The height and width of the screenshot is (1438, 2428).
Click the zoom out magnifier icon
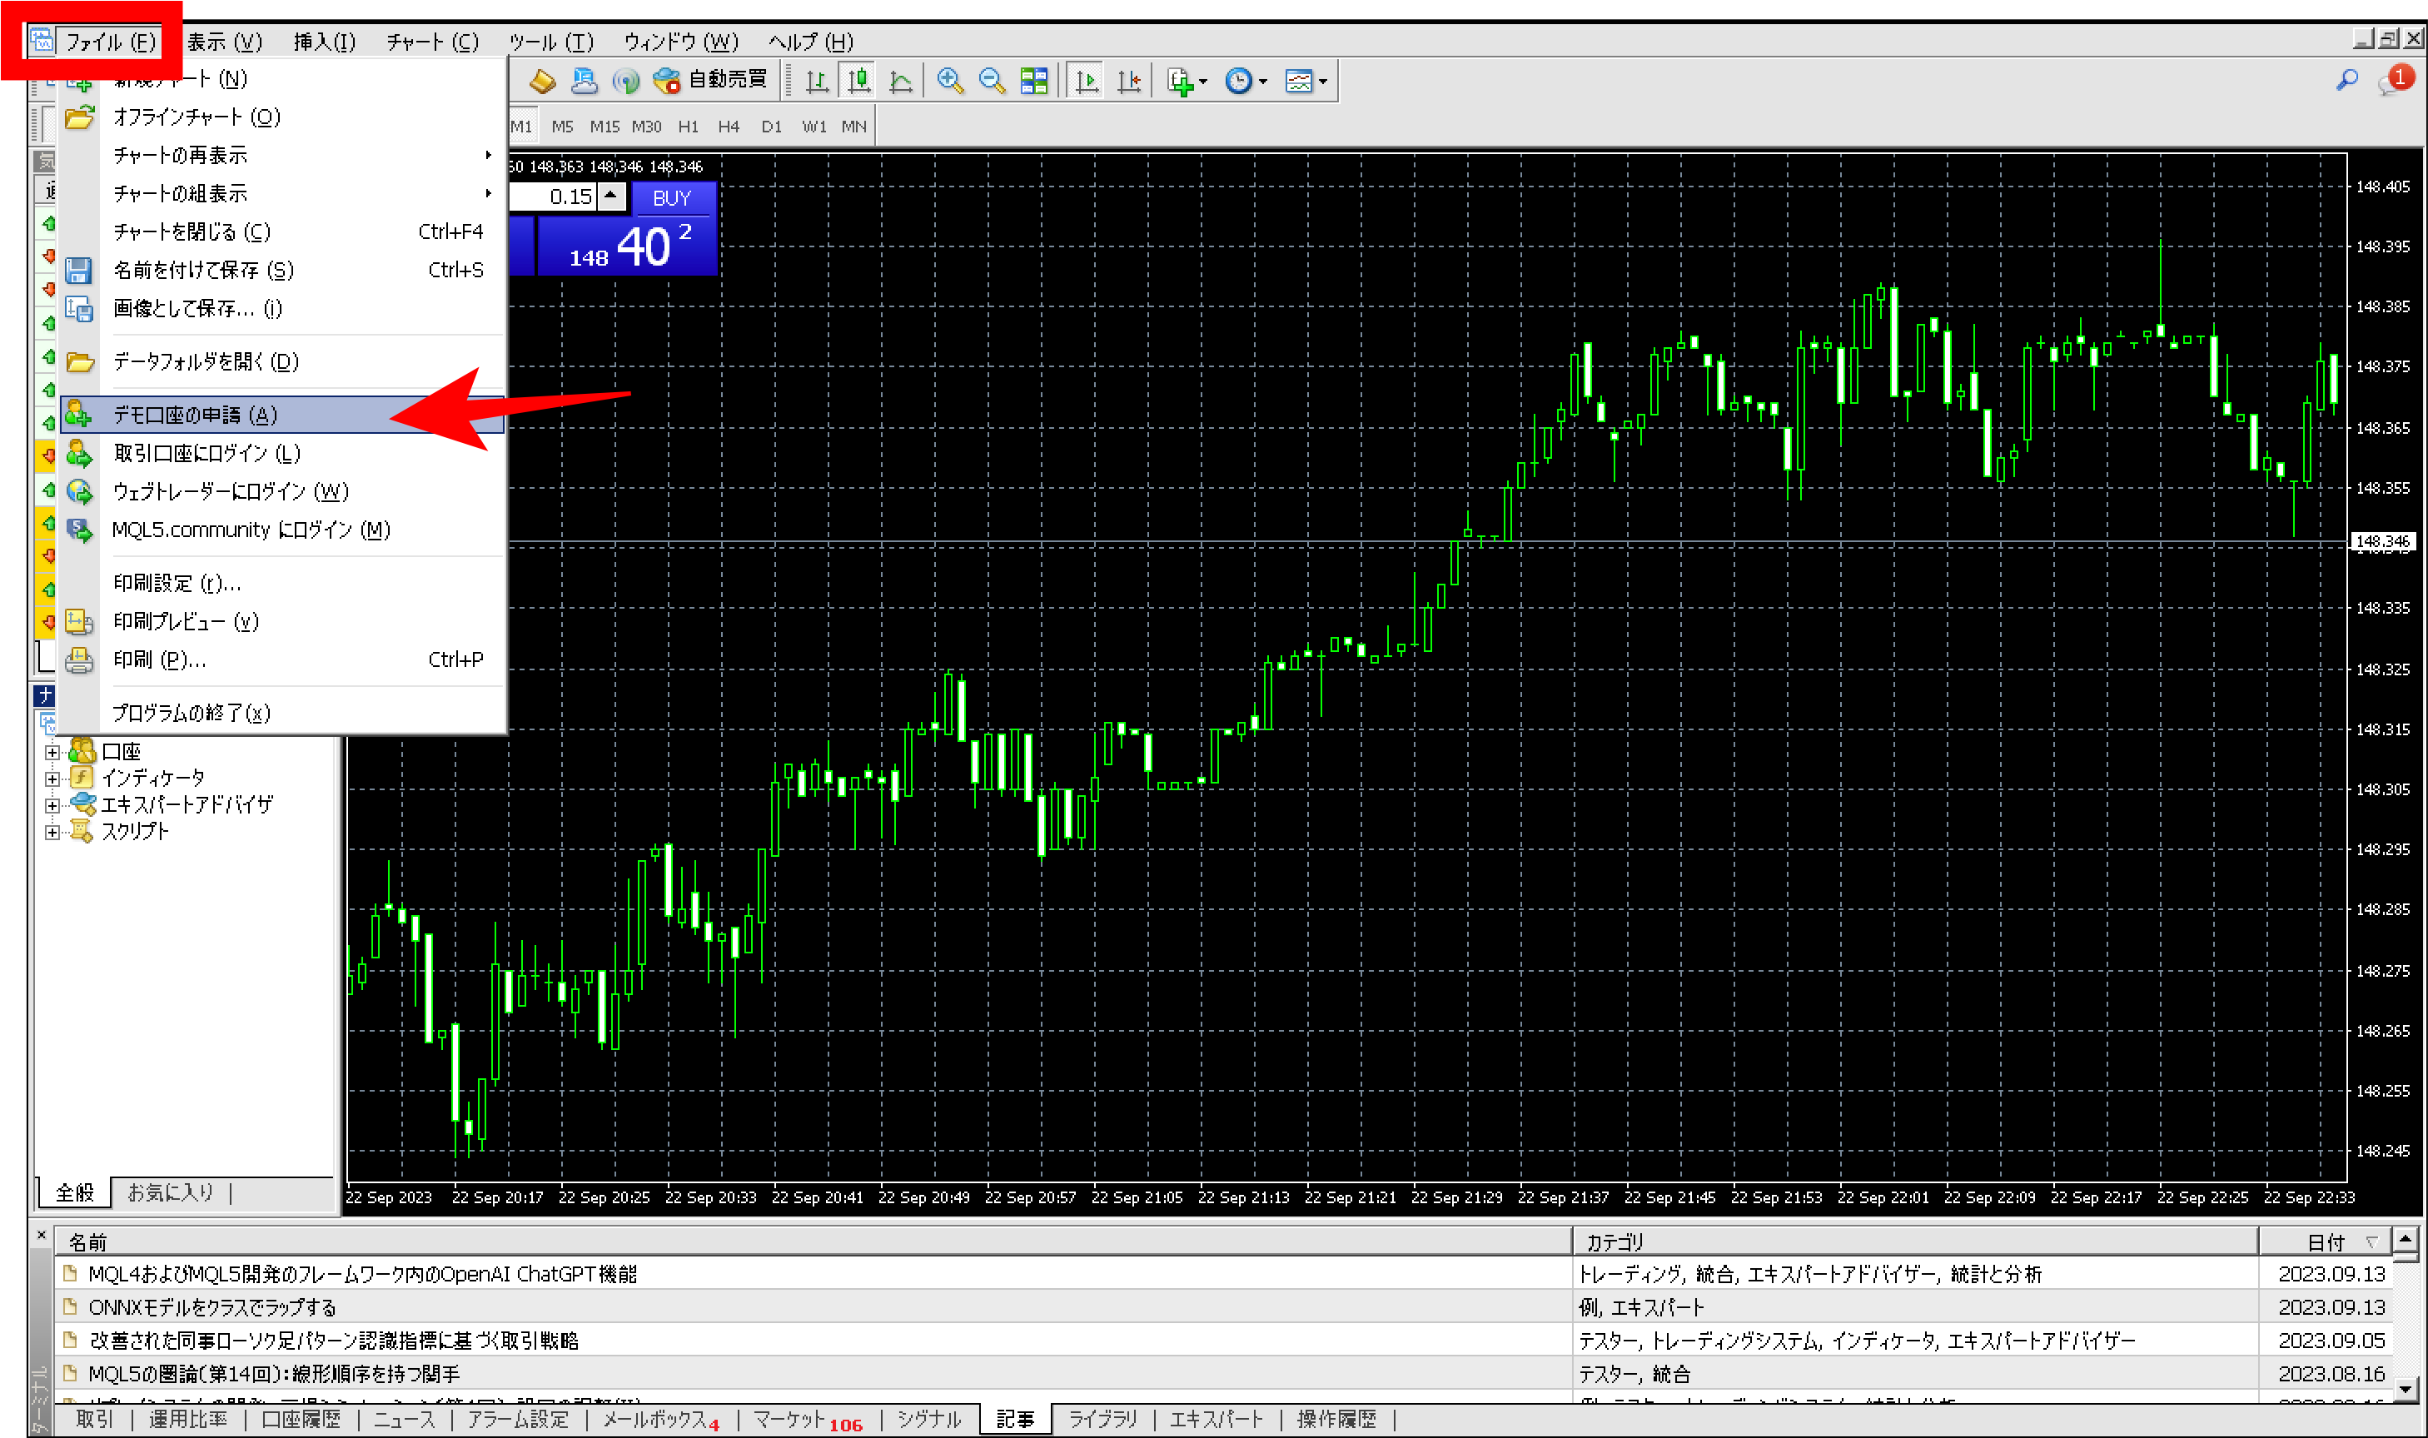[x=991, y=81]
